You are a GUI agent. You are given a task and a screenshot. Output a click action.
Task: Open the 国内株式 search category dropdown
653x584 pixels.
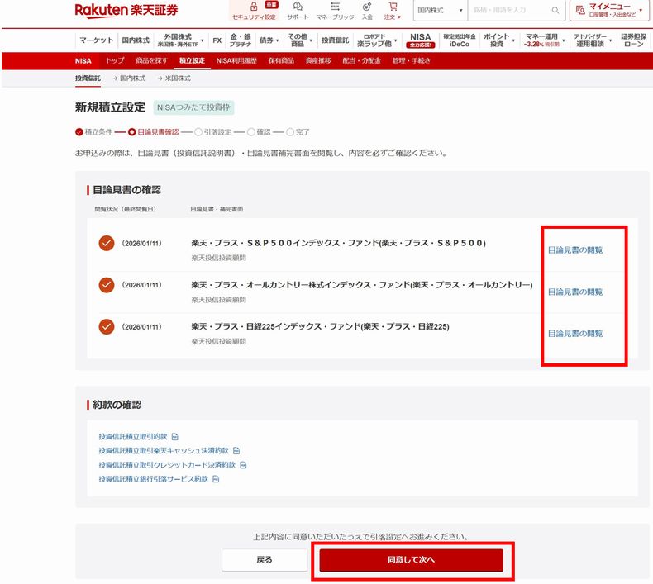441,10
